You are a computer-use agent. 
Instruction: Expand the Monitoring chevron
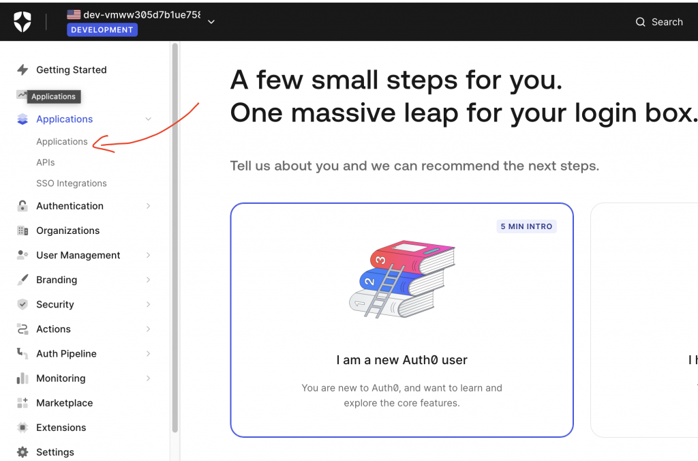(x=148, y=378)
